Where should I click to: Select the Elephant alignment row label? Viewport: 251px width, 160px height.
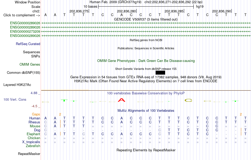33,134
